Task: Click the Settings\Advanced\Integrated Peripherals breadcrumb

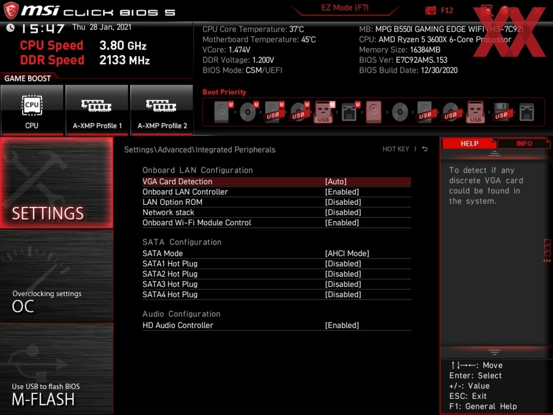Action: coord(200,150)
